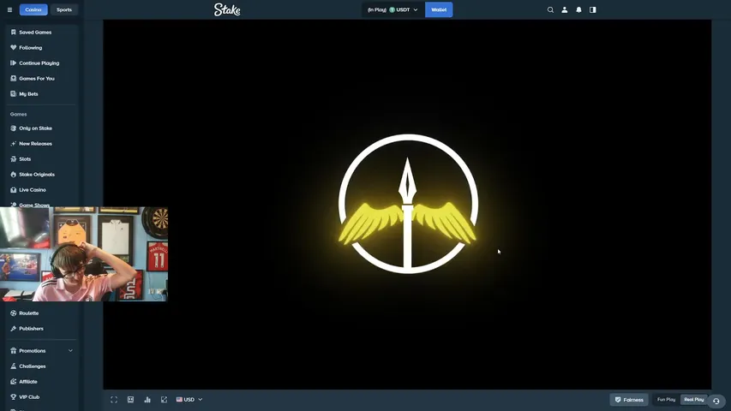Click the streamer webcam overlay
This screenshot has height=411, width=731.
[x=84, y=254]
